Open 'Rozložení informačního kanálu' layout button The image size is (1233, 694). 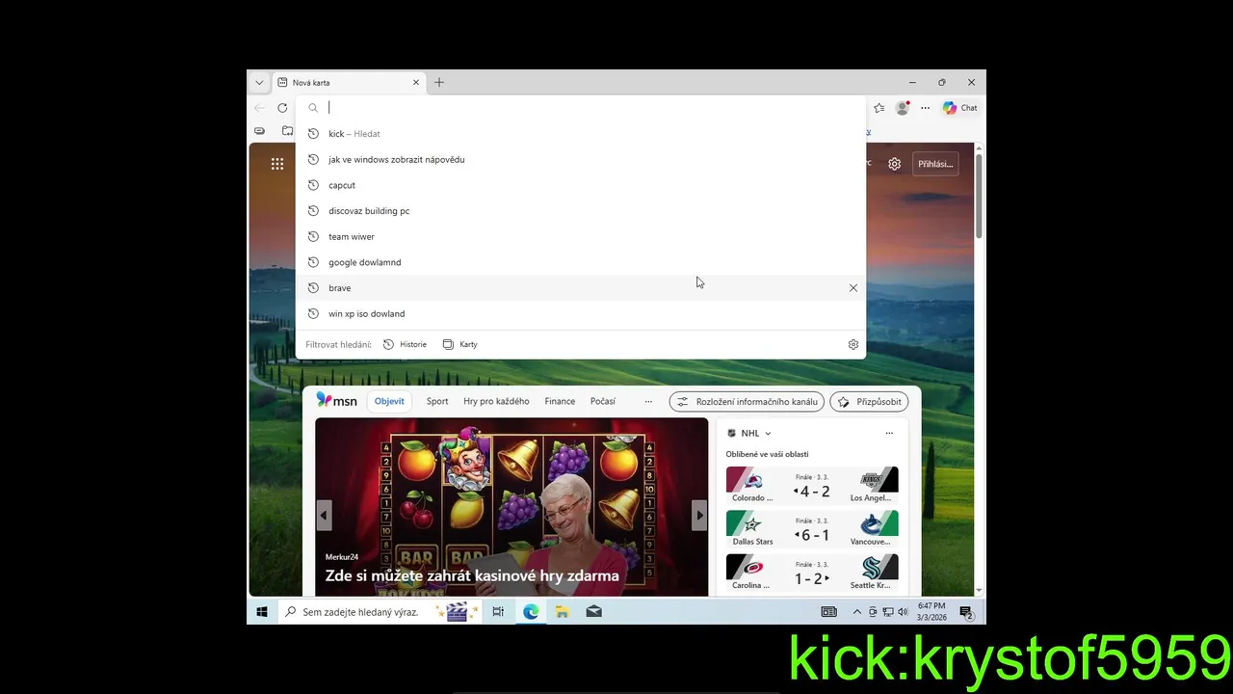pos(747,402)
